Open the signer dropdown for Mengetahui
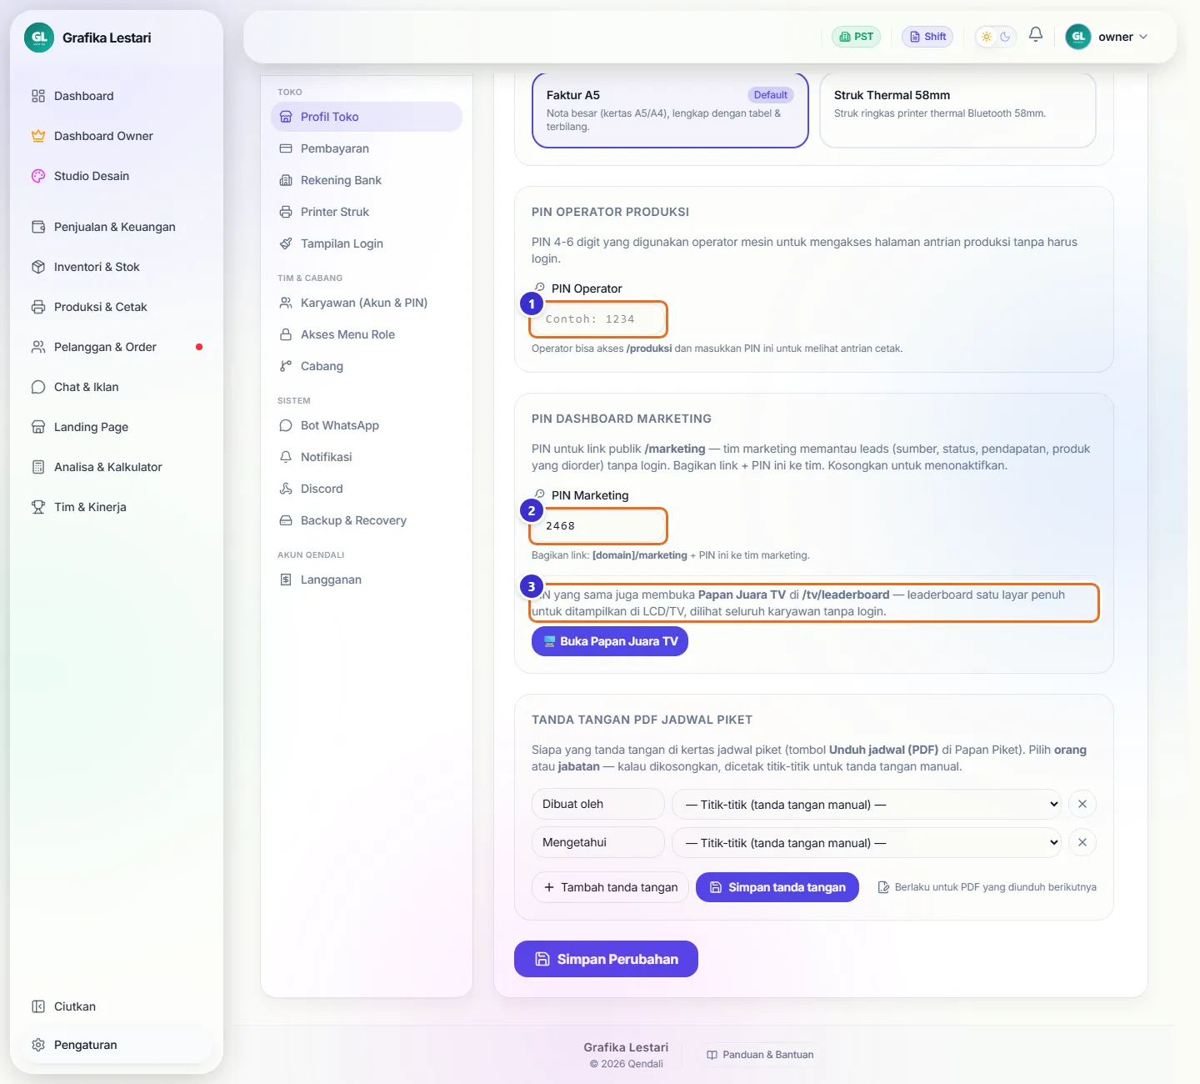1200x1084 pixels. pyautogui.click(x=867, y=843)
